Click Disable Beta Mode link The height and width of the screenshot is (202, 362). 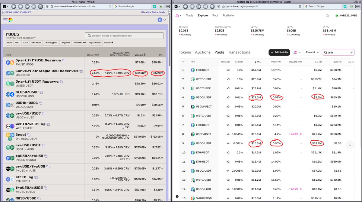pos(153,12)
